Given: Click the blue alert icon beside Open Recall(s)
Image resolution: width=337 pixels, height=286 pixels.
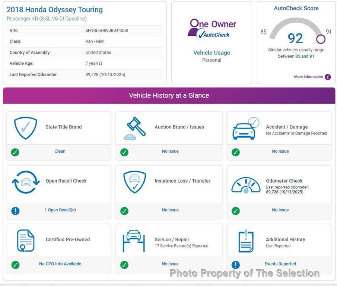Looking at the screenshot, I should pyautogui.click(x=15, y=211).
